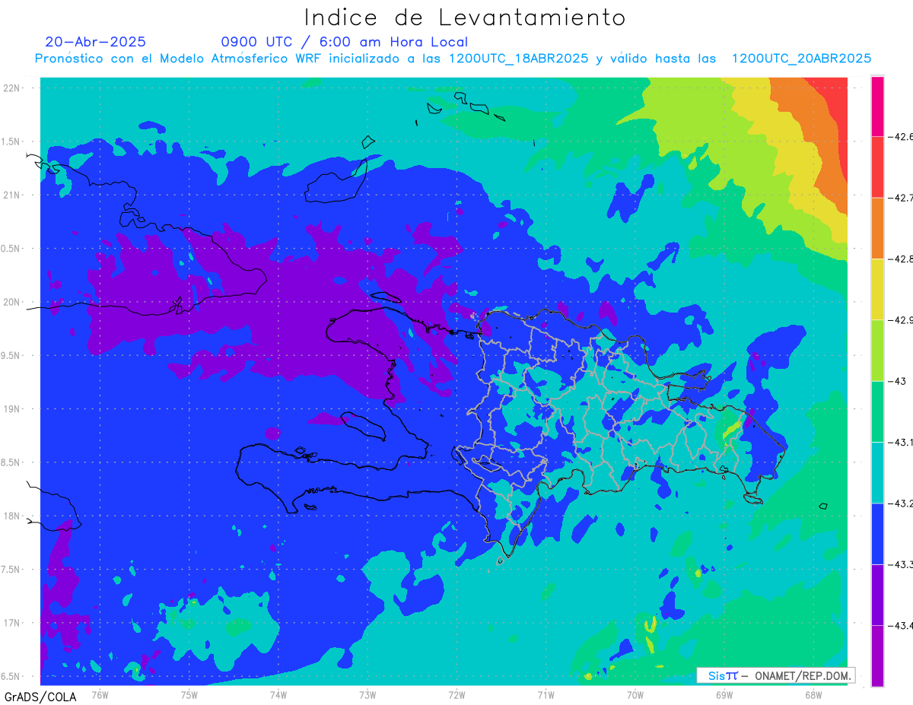
Task: Select the violet bottom colorbar segment
Action: tap(877, 655)
